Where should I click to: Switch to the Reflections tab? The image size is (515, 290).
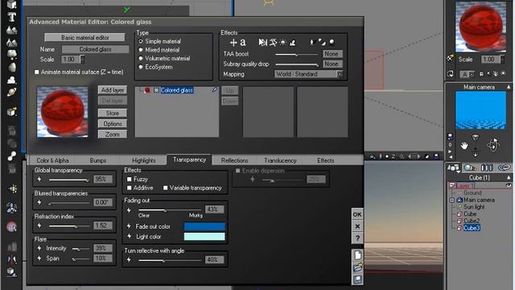(x=234, y=161)
